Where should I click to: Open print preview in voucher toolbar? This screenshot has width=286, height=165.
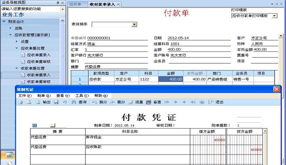tap(29, 102)
